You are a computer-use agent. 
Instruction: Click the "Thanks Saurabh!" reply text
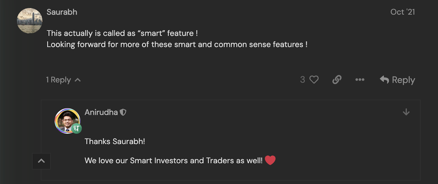point(115,141)
